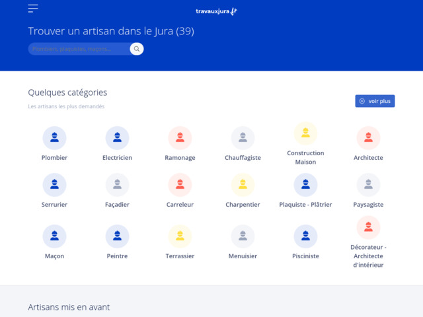Select the Plombier category icon

pos(54,138)
